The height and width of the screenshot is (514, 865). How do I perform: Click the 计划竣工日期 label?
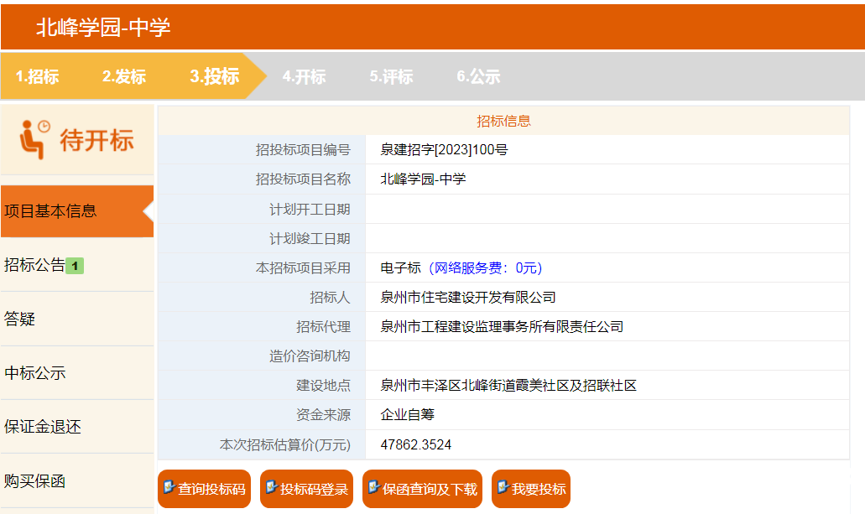310,239
